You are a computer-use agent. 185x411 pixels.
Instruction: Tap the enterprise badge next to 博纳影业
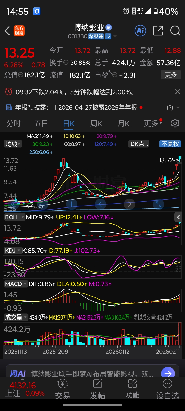pyautogui.click(x=109, y=27)
